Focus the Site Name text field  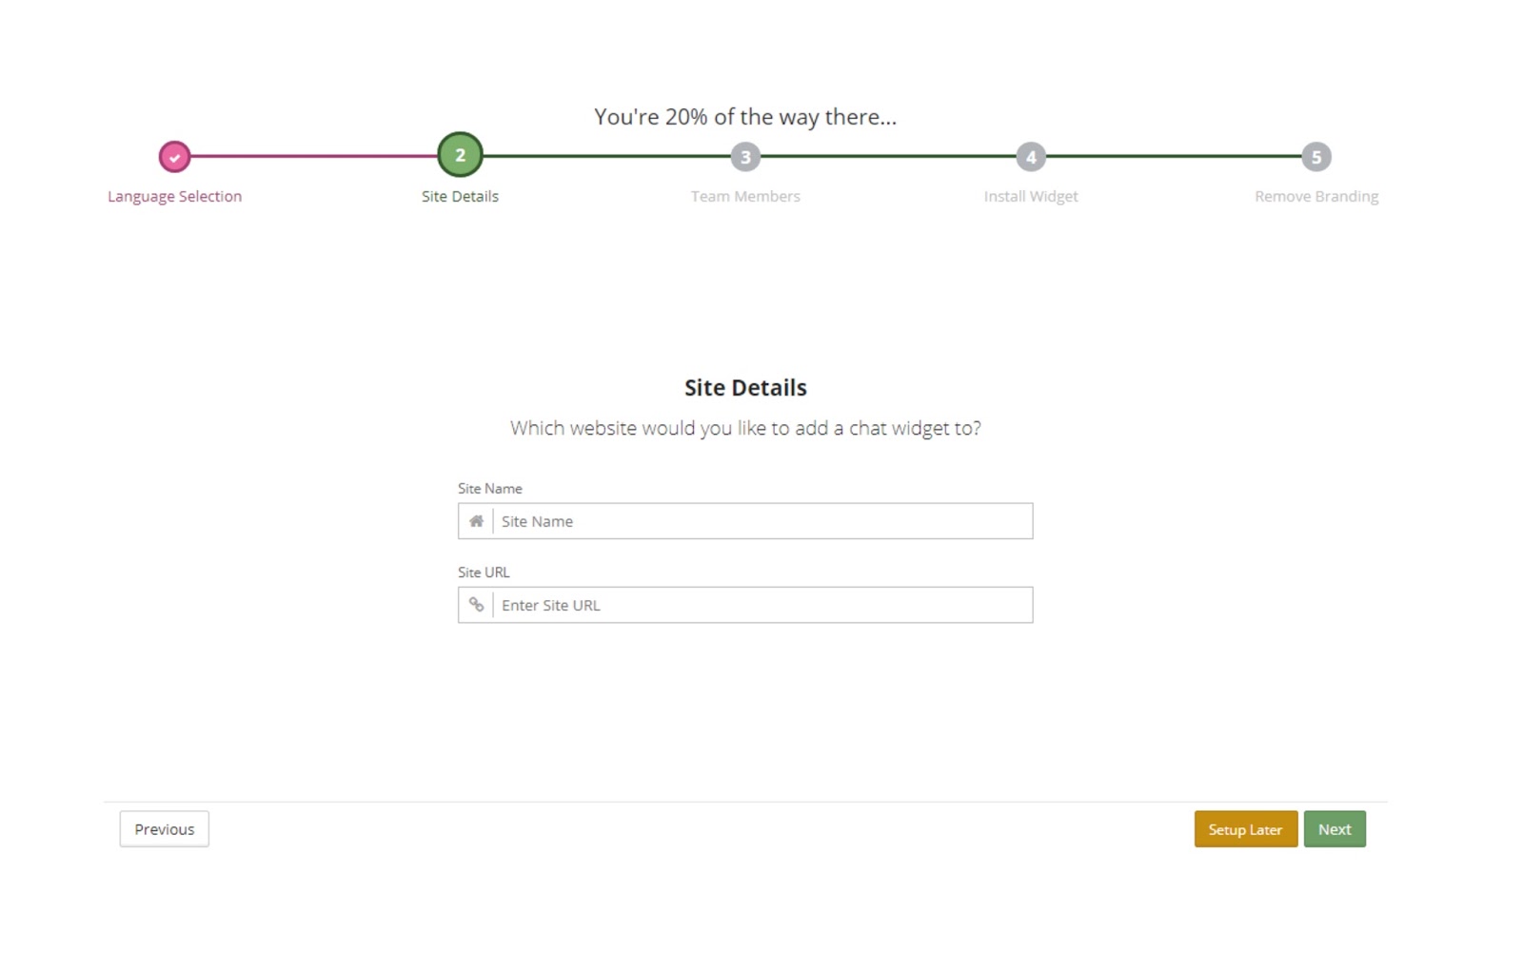[761, 521]
